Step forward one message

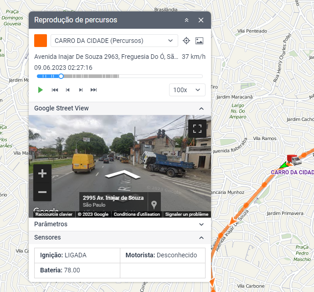coord(81,90)
